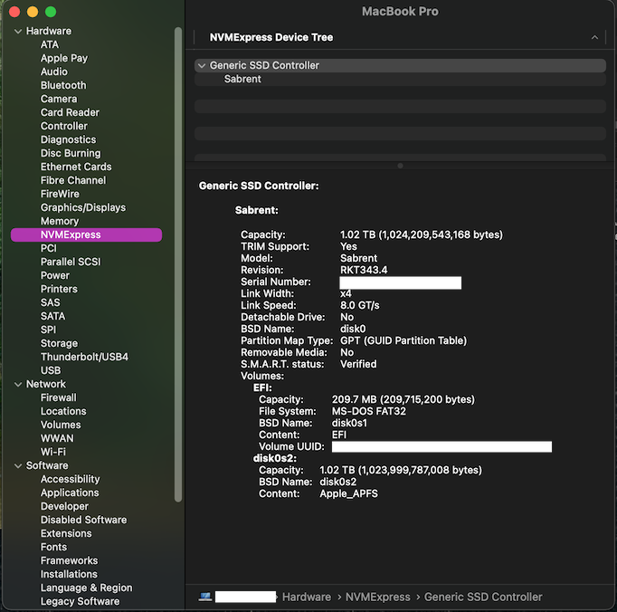The width and height of the screenshot is (617, 612).
Task: Click the green zoom window button
Action: [x=51, y=12]
